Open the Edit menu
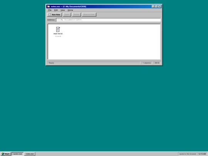This screenshot has height=156, width=208. pos(56,10)
